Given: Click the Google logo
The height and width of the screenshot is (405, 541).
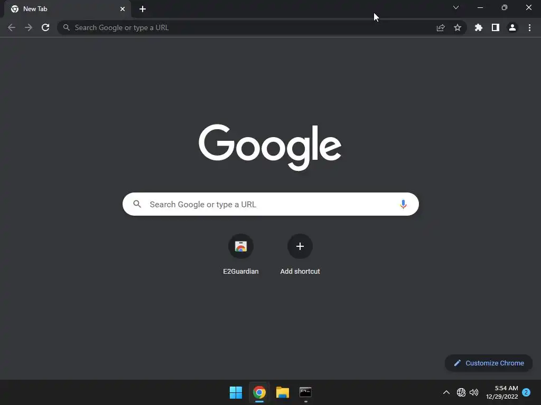Looking at the screenshot, I should (270, 147).
